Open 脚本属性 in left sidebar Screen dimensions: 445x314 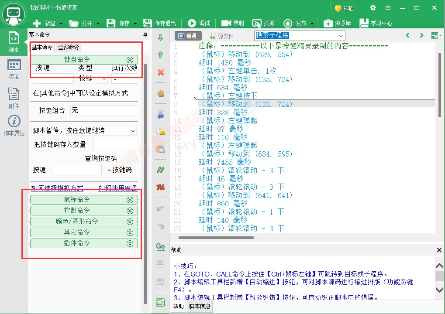(x=14, y=126)
